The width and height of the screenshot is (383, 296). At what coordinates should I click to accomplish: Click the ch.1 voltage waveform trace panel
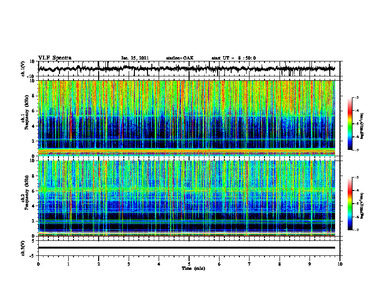(x=189, y=69)
